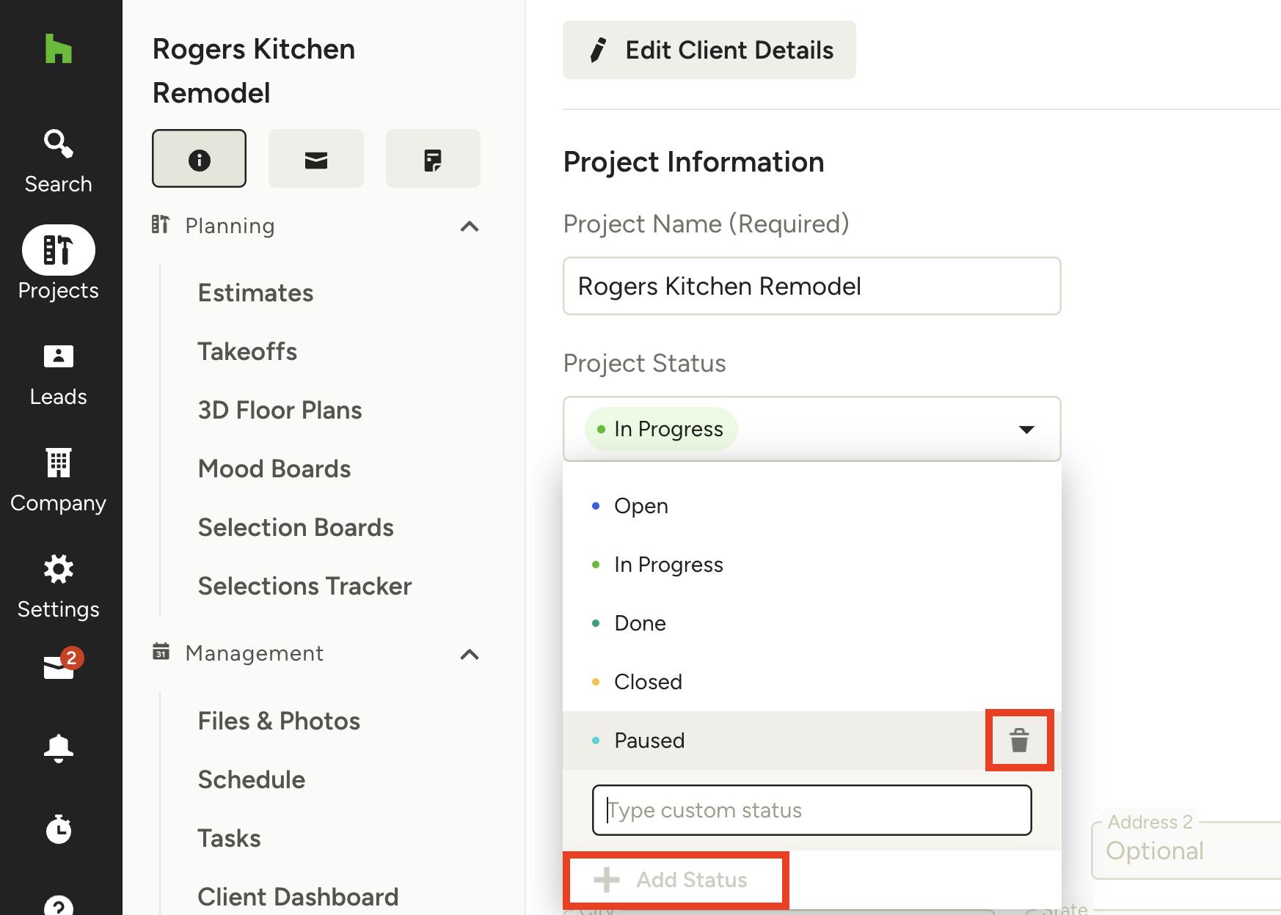
Task: Delete the Paused status with trash icon
Action: [1019, 740]
